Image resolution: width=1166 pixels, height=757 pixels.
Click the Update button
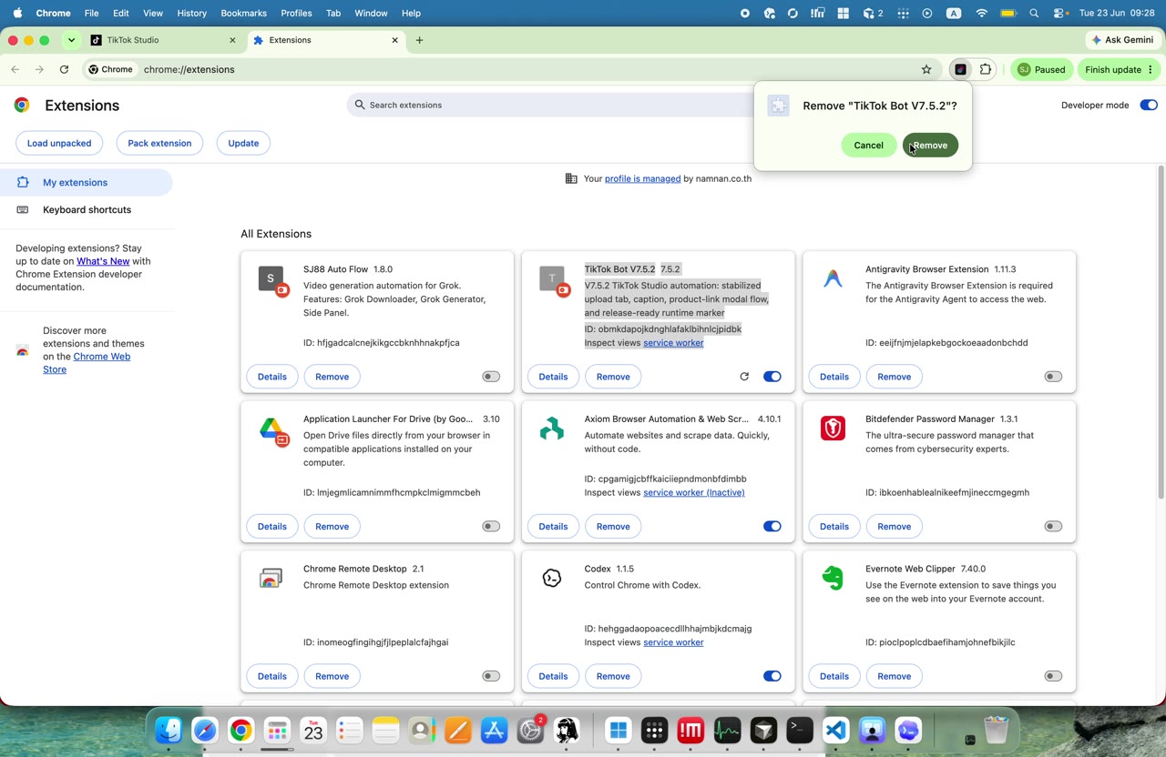[x=243, y=143]
